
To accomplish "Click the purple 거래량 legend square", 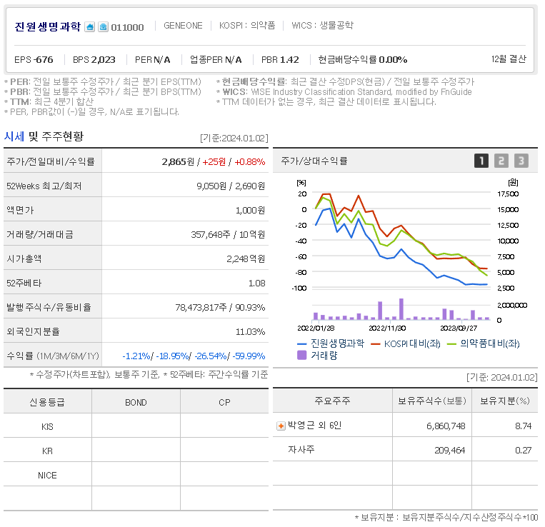I will tap(302, 355).
